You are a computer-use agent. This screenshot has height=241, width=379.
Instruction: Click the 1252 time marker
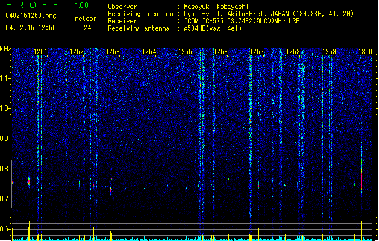point(77,52)
